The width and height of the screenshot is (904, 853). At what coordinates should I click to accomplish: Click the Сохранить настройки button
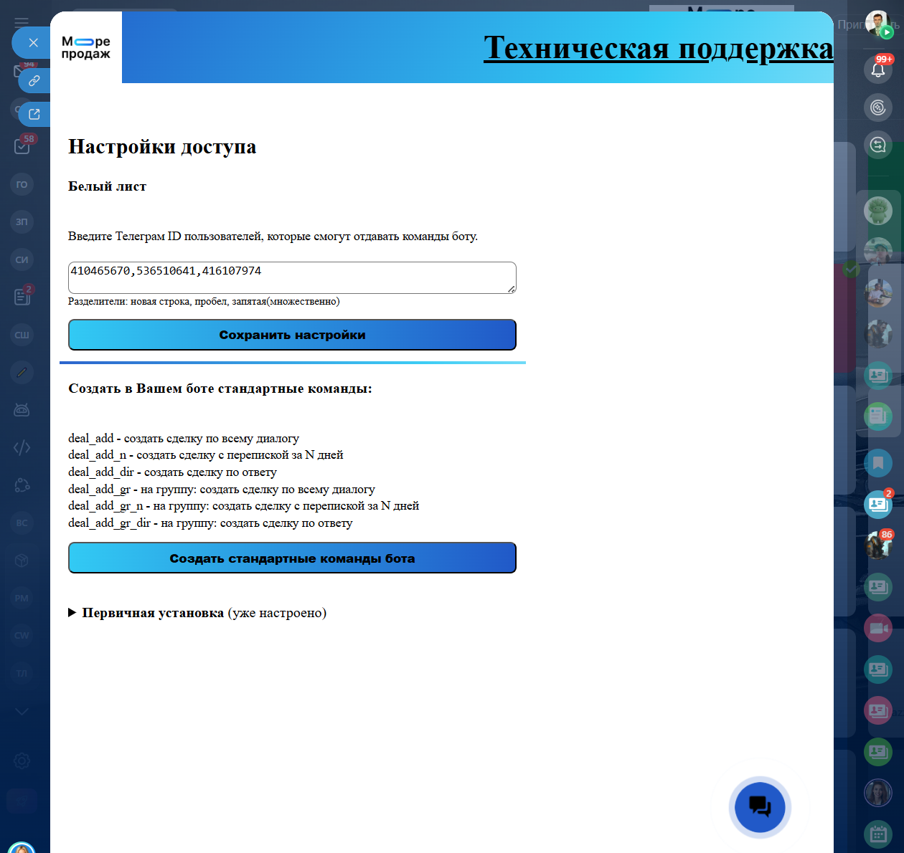click(x=292, y=335)
